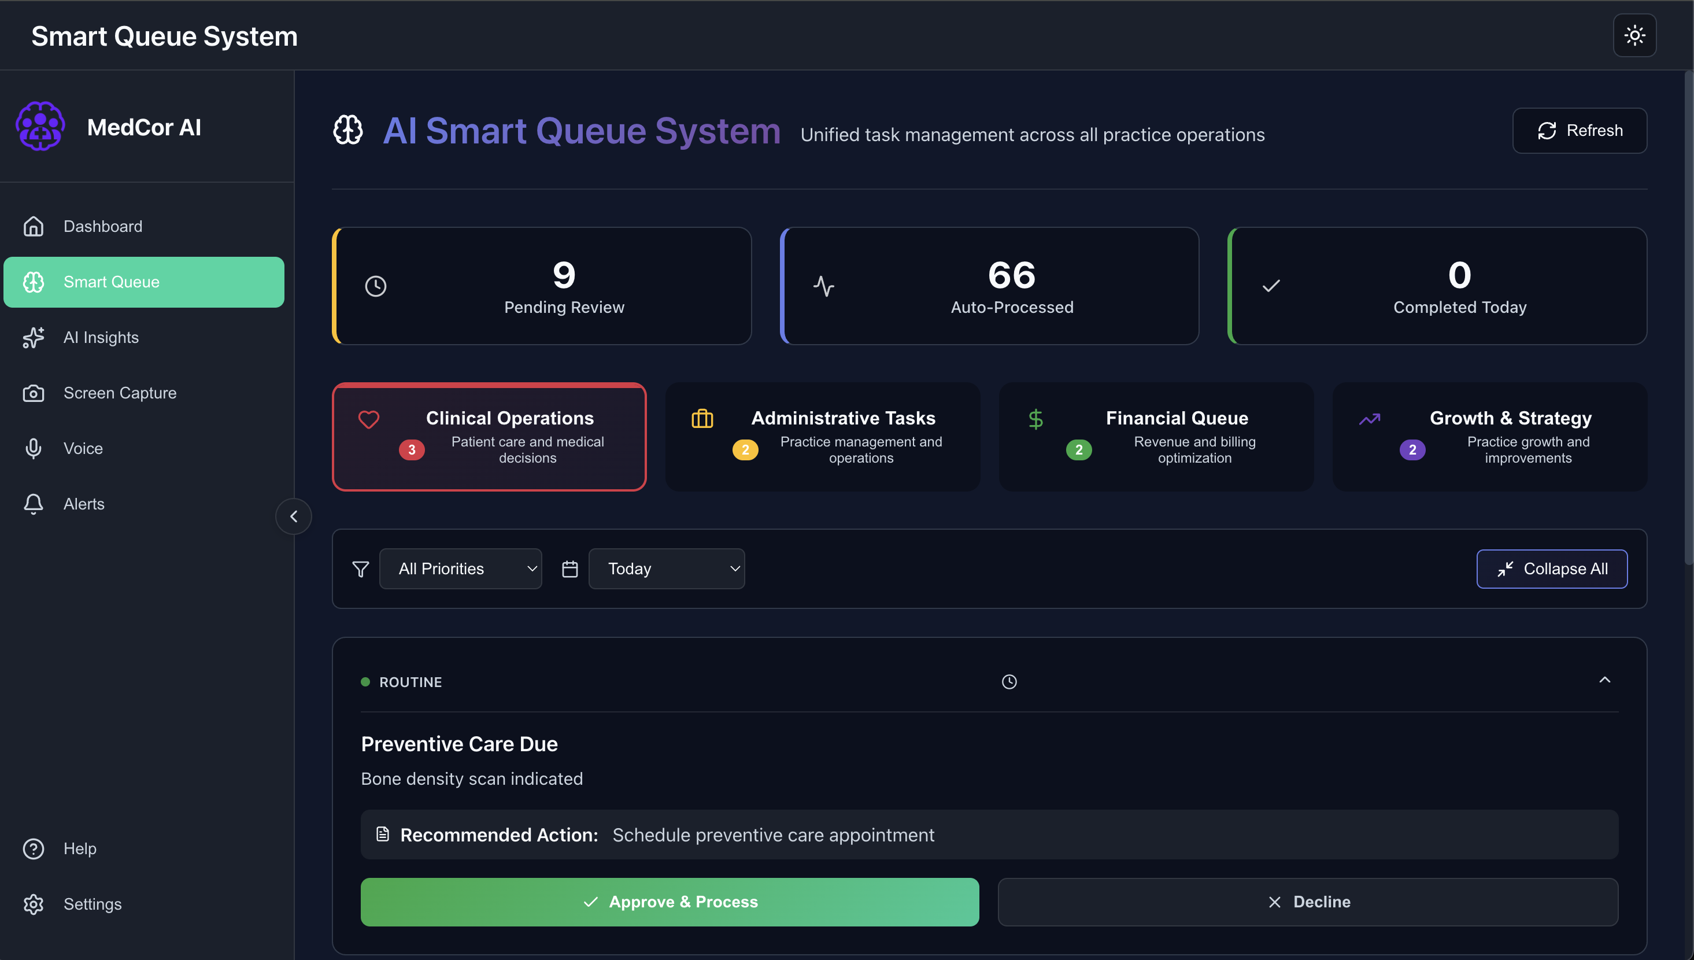Open Settings from the sidebar
This screenshot has width=1694, height=960.
click(x=93, y=904)
